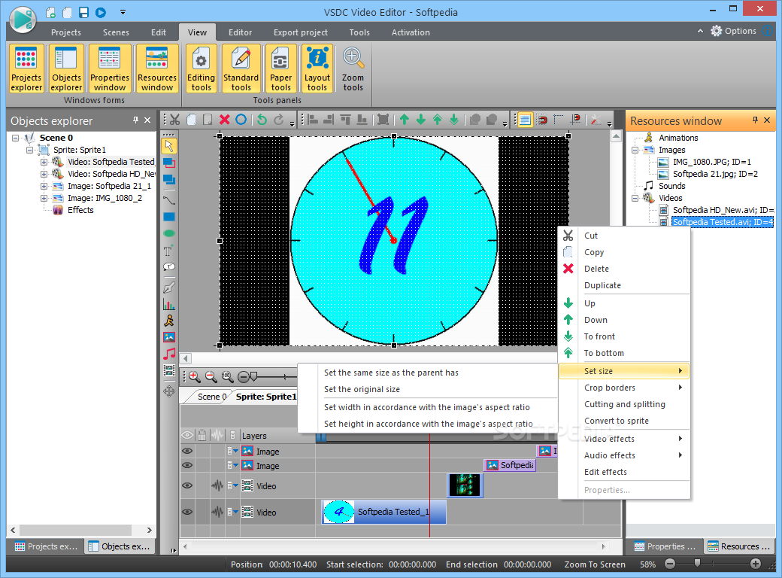This screenshot has height=578, width=782.
Task: Select the blue rectangle shape tool
Action: (x=169, y=217)
